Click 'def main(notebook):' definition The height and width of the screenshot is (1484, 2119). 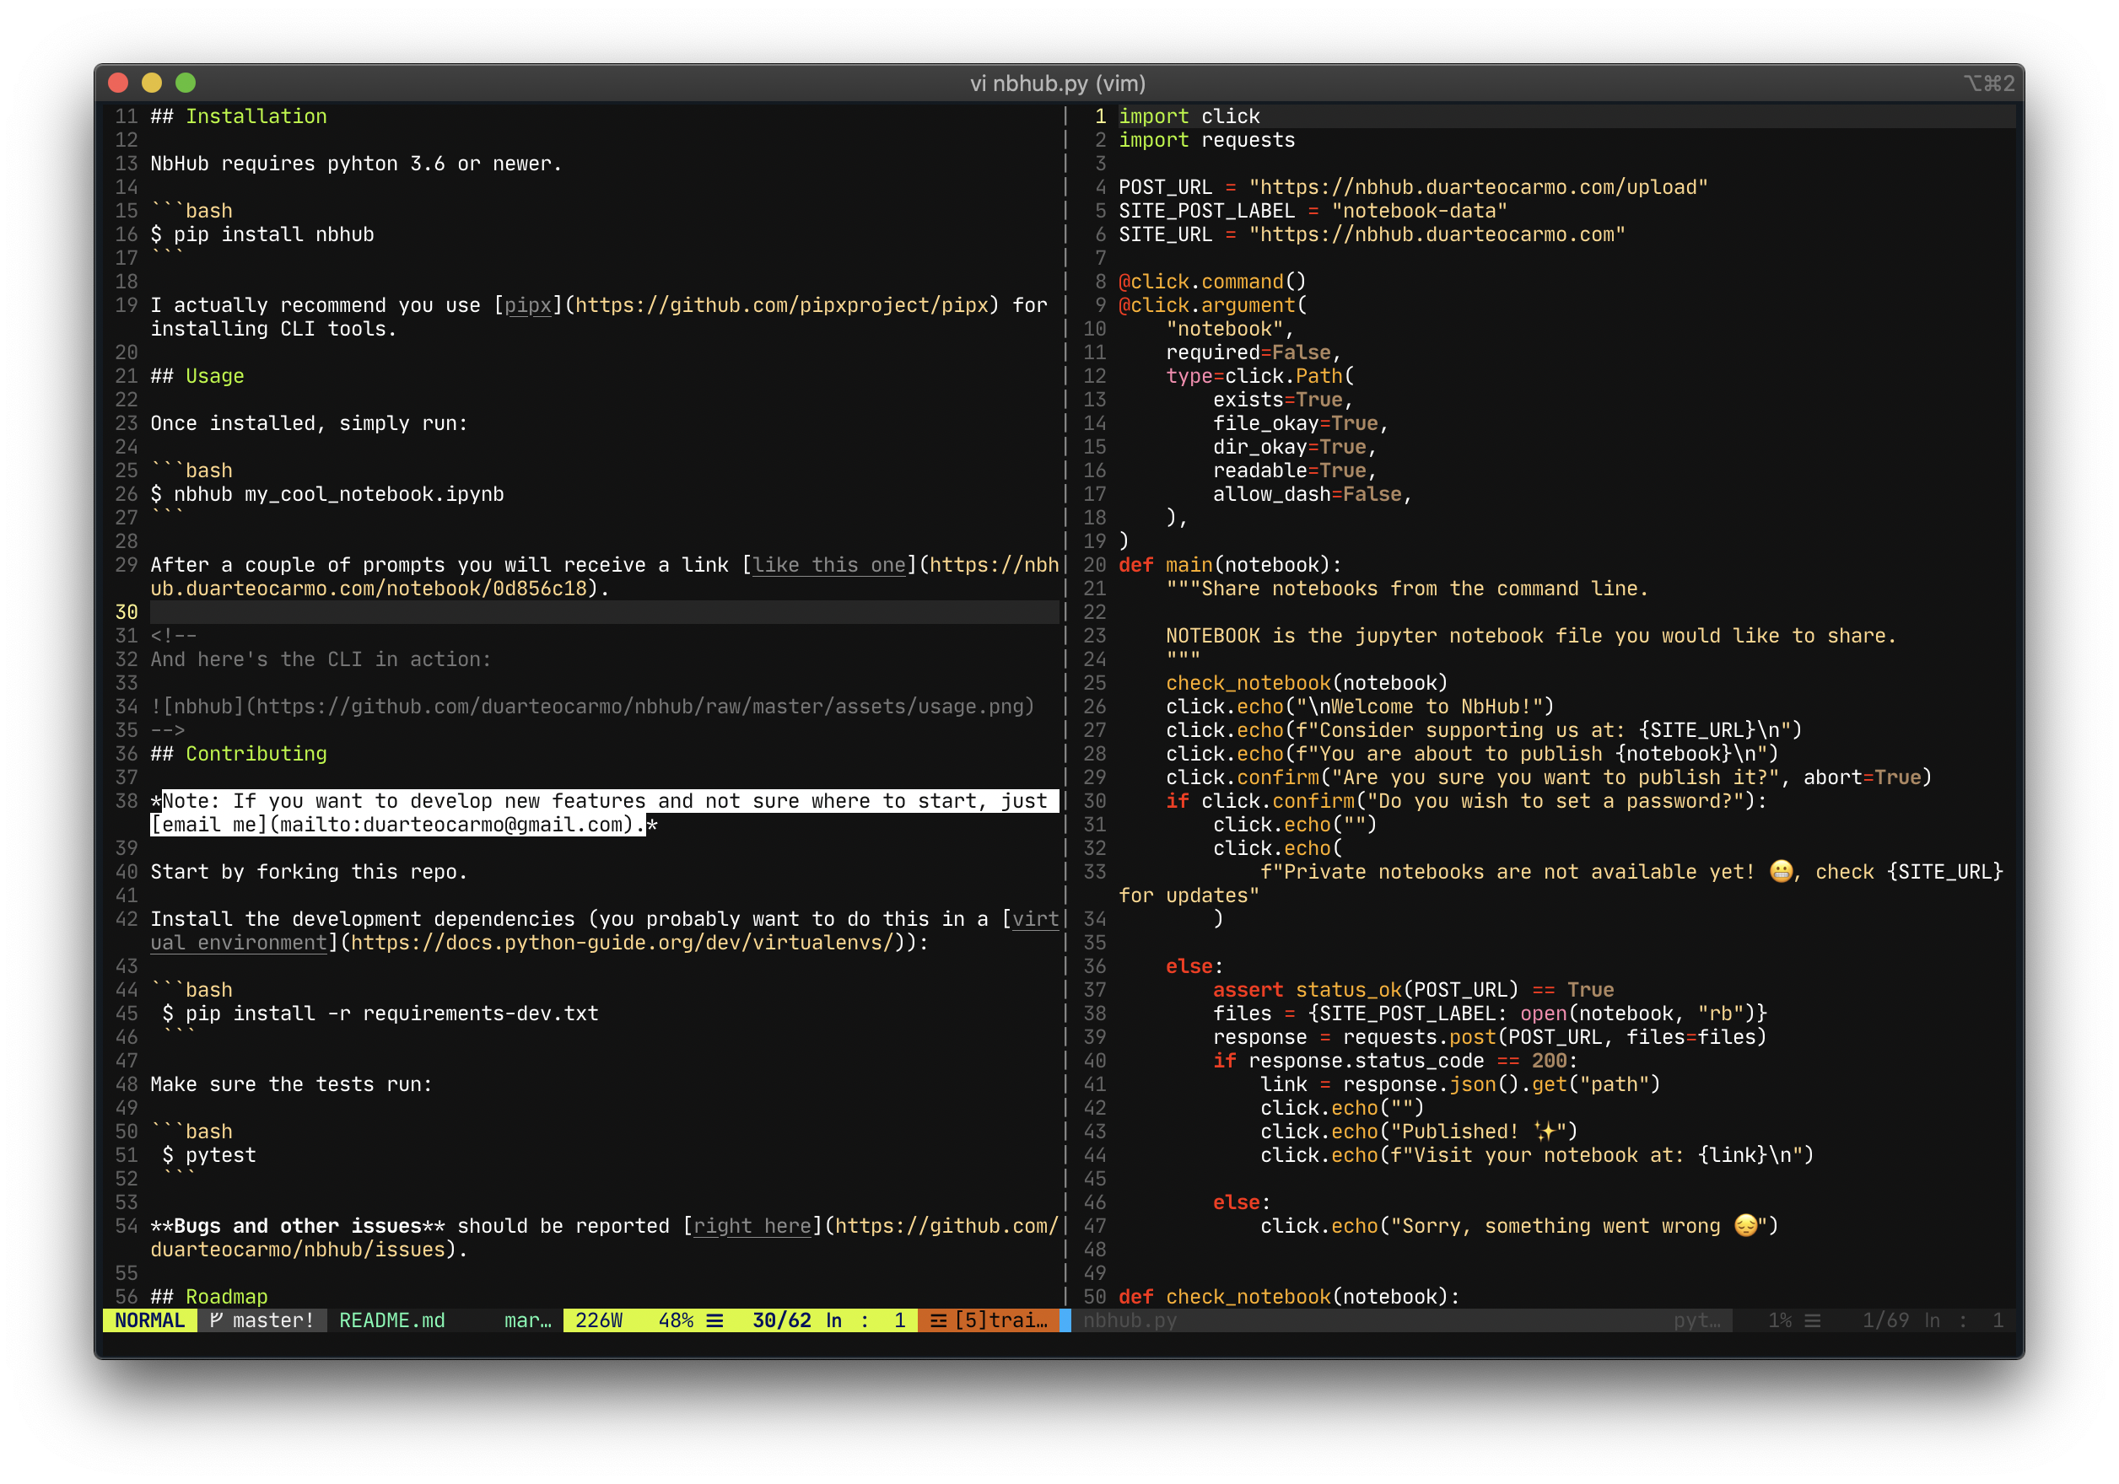pos(1230,564)
